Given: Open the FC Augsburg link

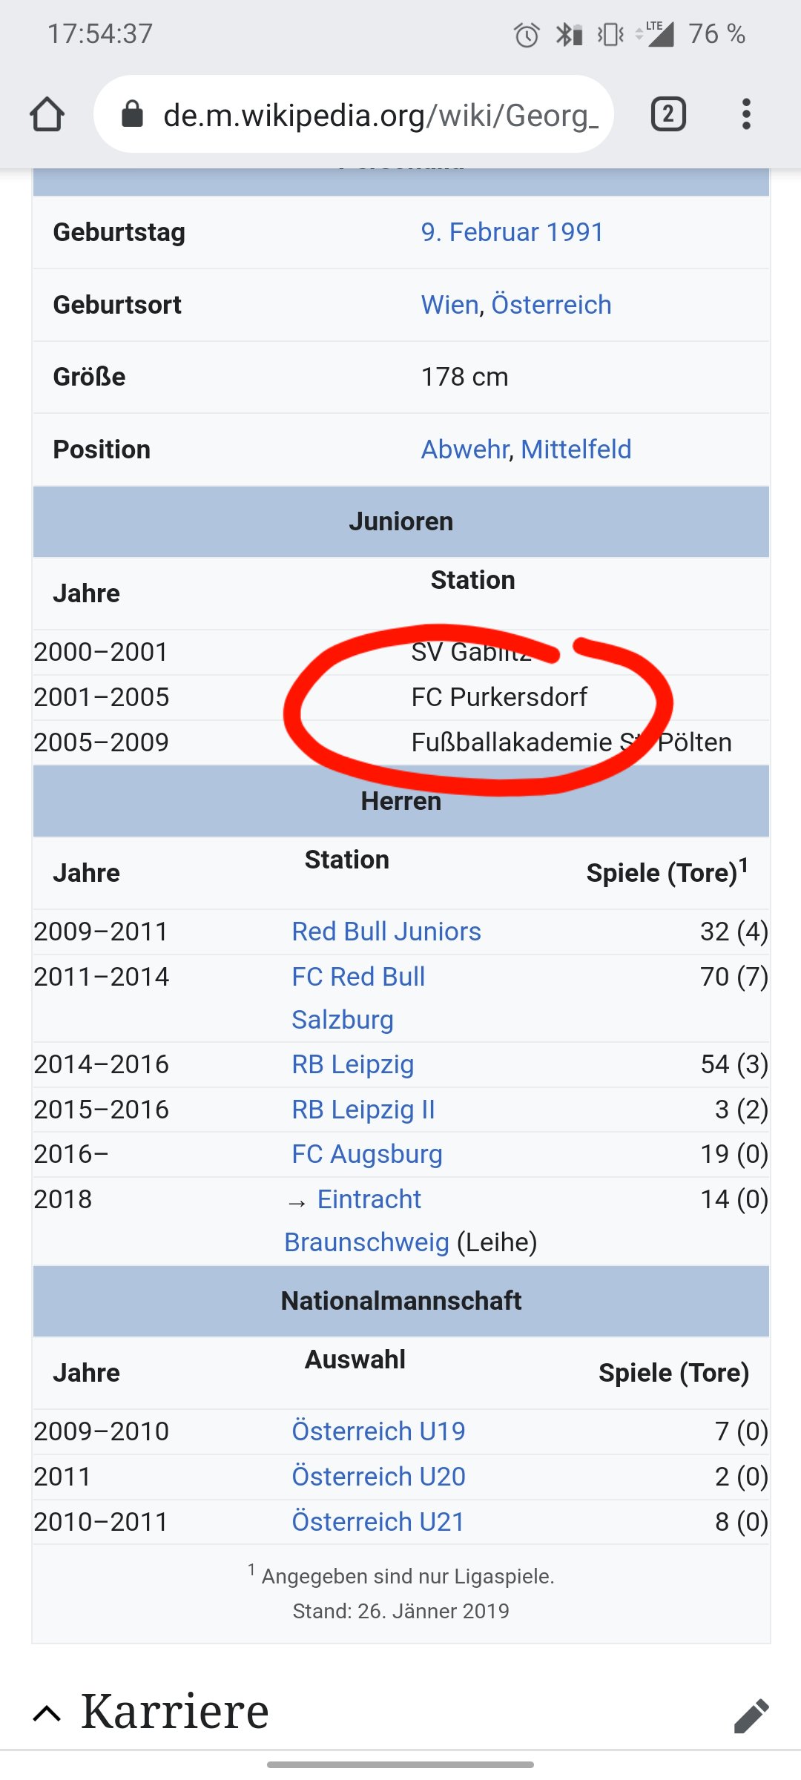Looking at the screenshot, I should coord(367,1154).
